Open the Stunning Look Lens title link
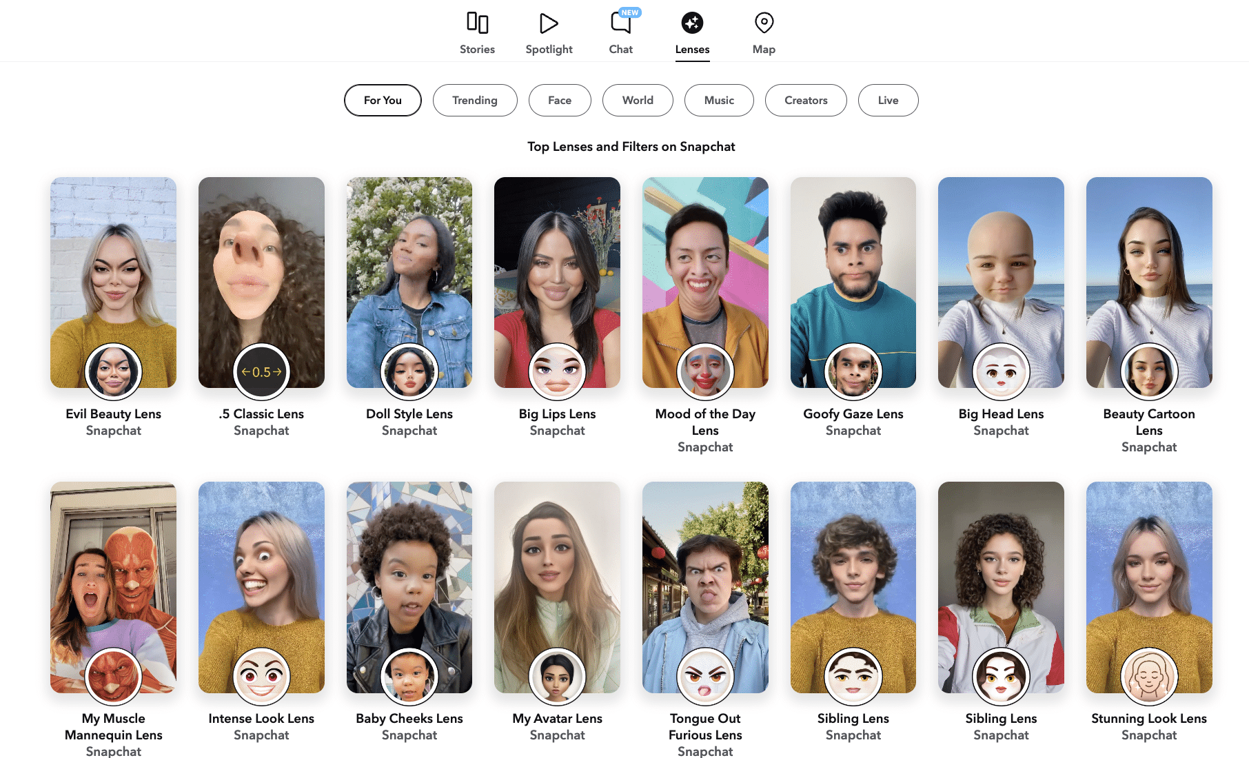The height and width of the screenshot is (758, 1249). click(1149, 718)
